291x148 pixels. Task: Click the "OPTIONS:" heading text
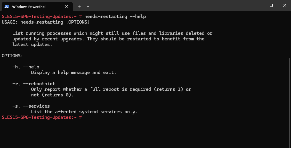[x=12, y=55]
